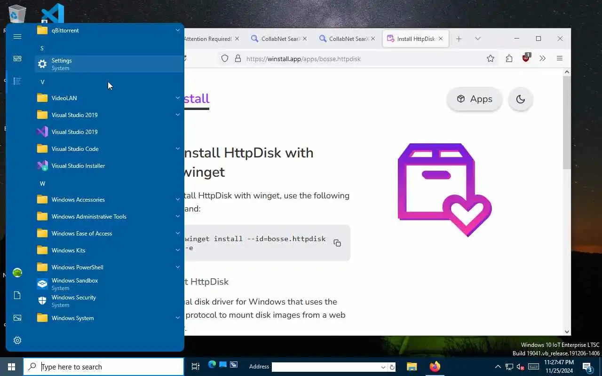Open Firefox application hamburger menu

[x=559, y=59]
